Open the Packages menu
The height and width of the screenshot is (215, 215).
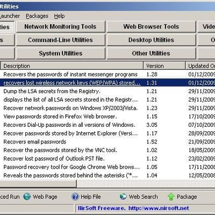[x=37, y=16]
